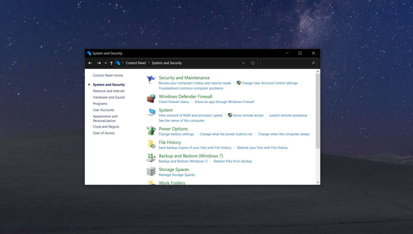Screen dimensions: 413x234
Task: Click the up arrow to go to Control Panel
Action: pos(111,63)
